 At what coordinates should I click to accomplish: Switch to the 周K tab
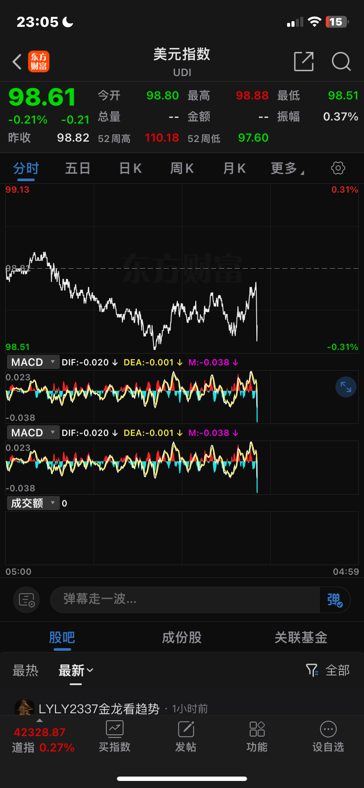coord(182,168)
